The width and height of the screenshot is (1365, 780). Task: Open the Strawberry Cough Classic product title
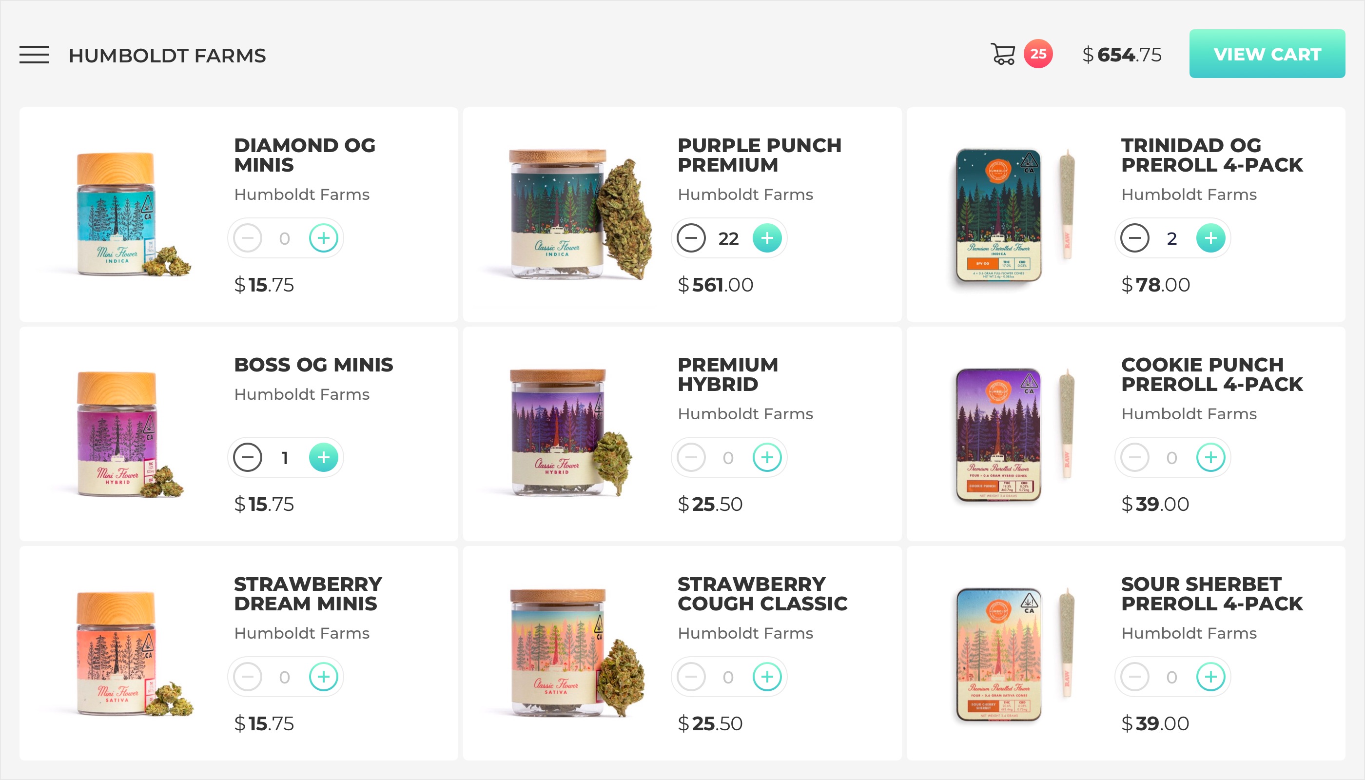pyautogui.click(x=762, y=594)
